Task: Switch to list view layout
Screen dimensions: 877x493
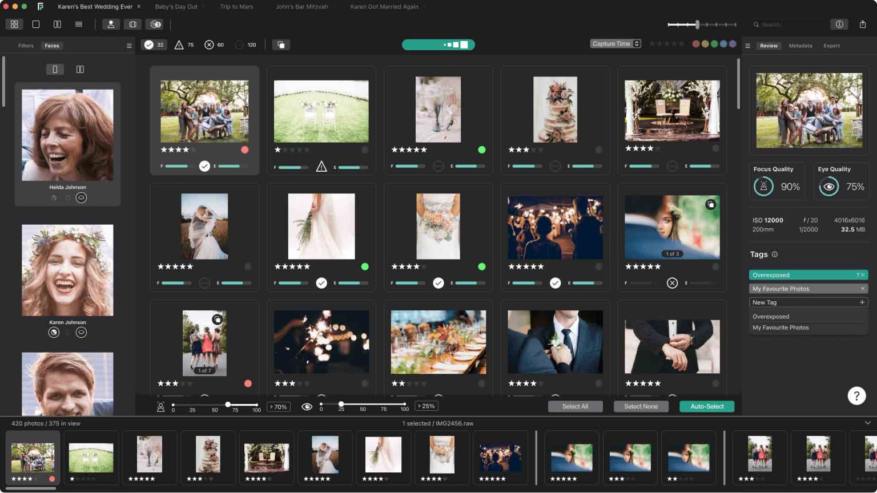Action: coord(79,24)
